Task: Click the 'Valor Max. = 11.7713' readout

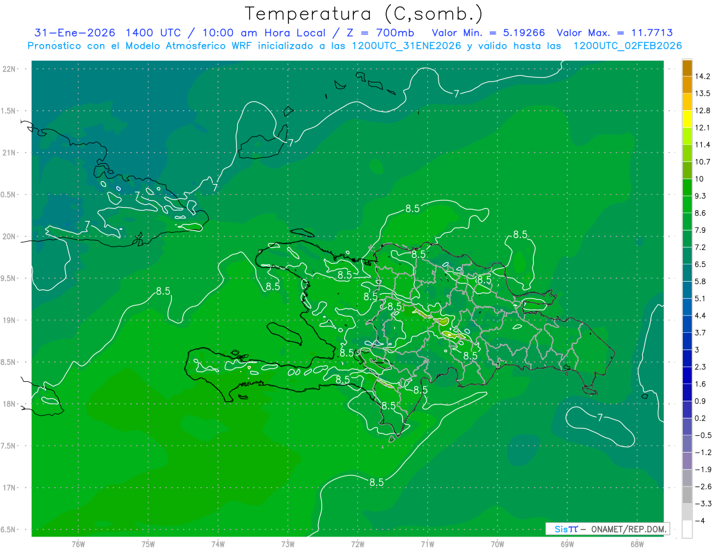Action: click(x=615, y=33)
